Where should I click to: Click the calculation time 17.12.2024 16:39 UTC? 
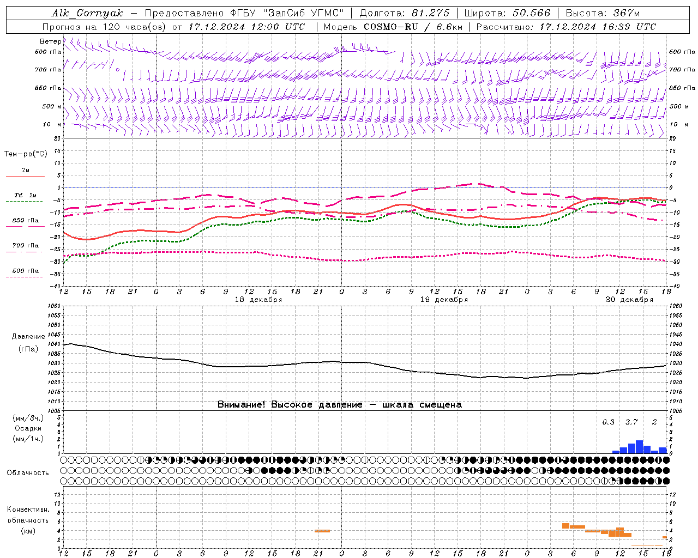click(598, 27)
